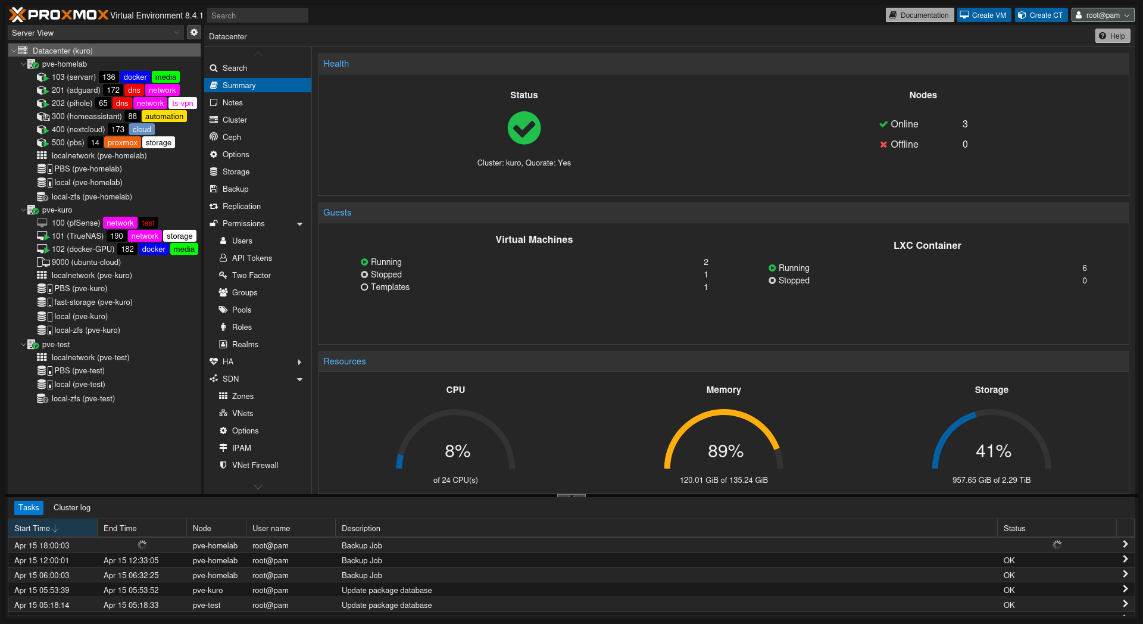1143x624 pixels.
Task: Open the VNet Firewall panel
Action: (255, 465)
